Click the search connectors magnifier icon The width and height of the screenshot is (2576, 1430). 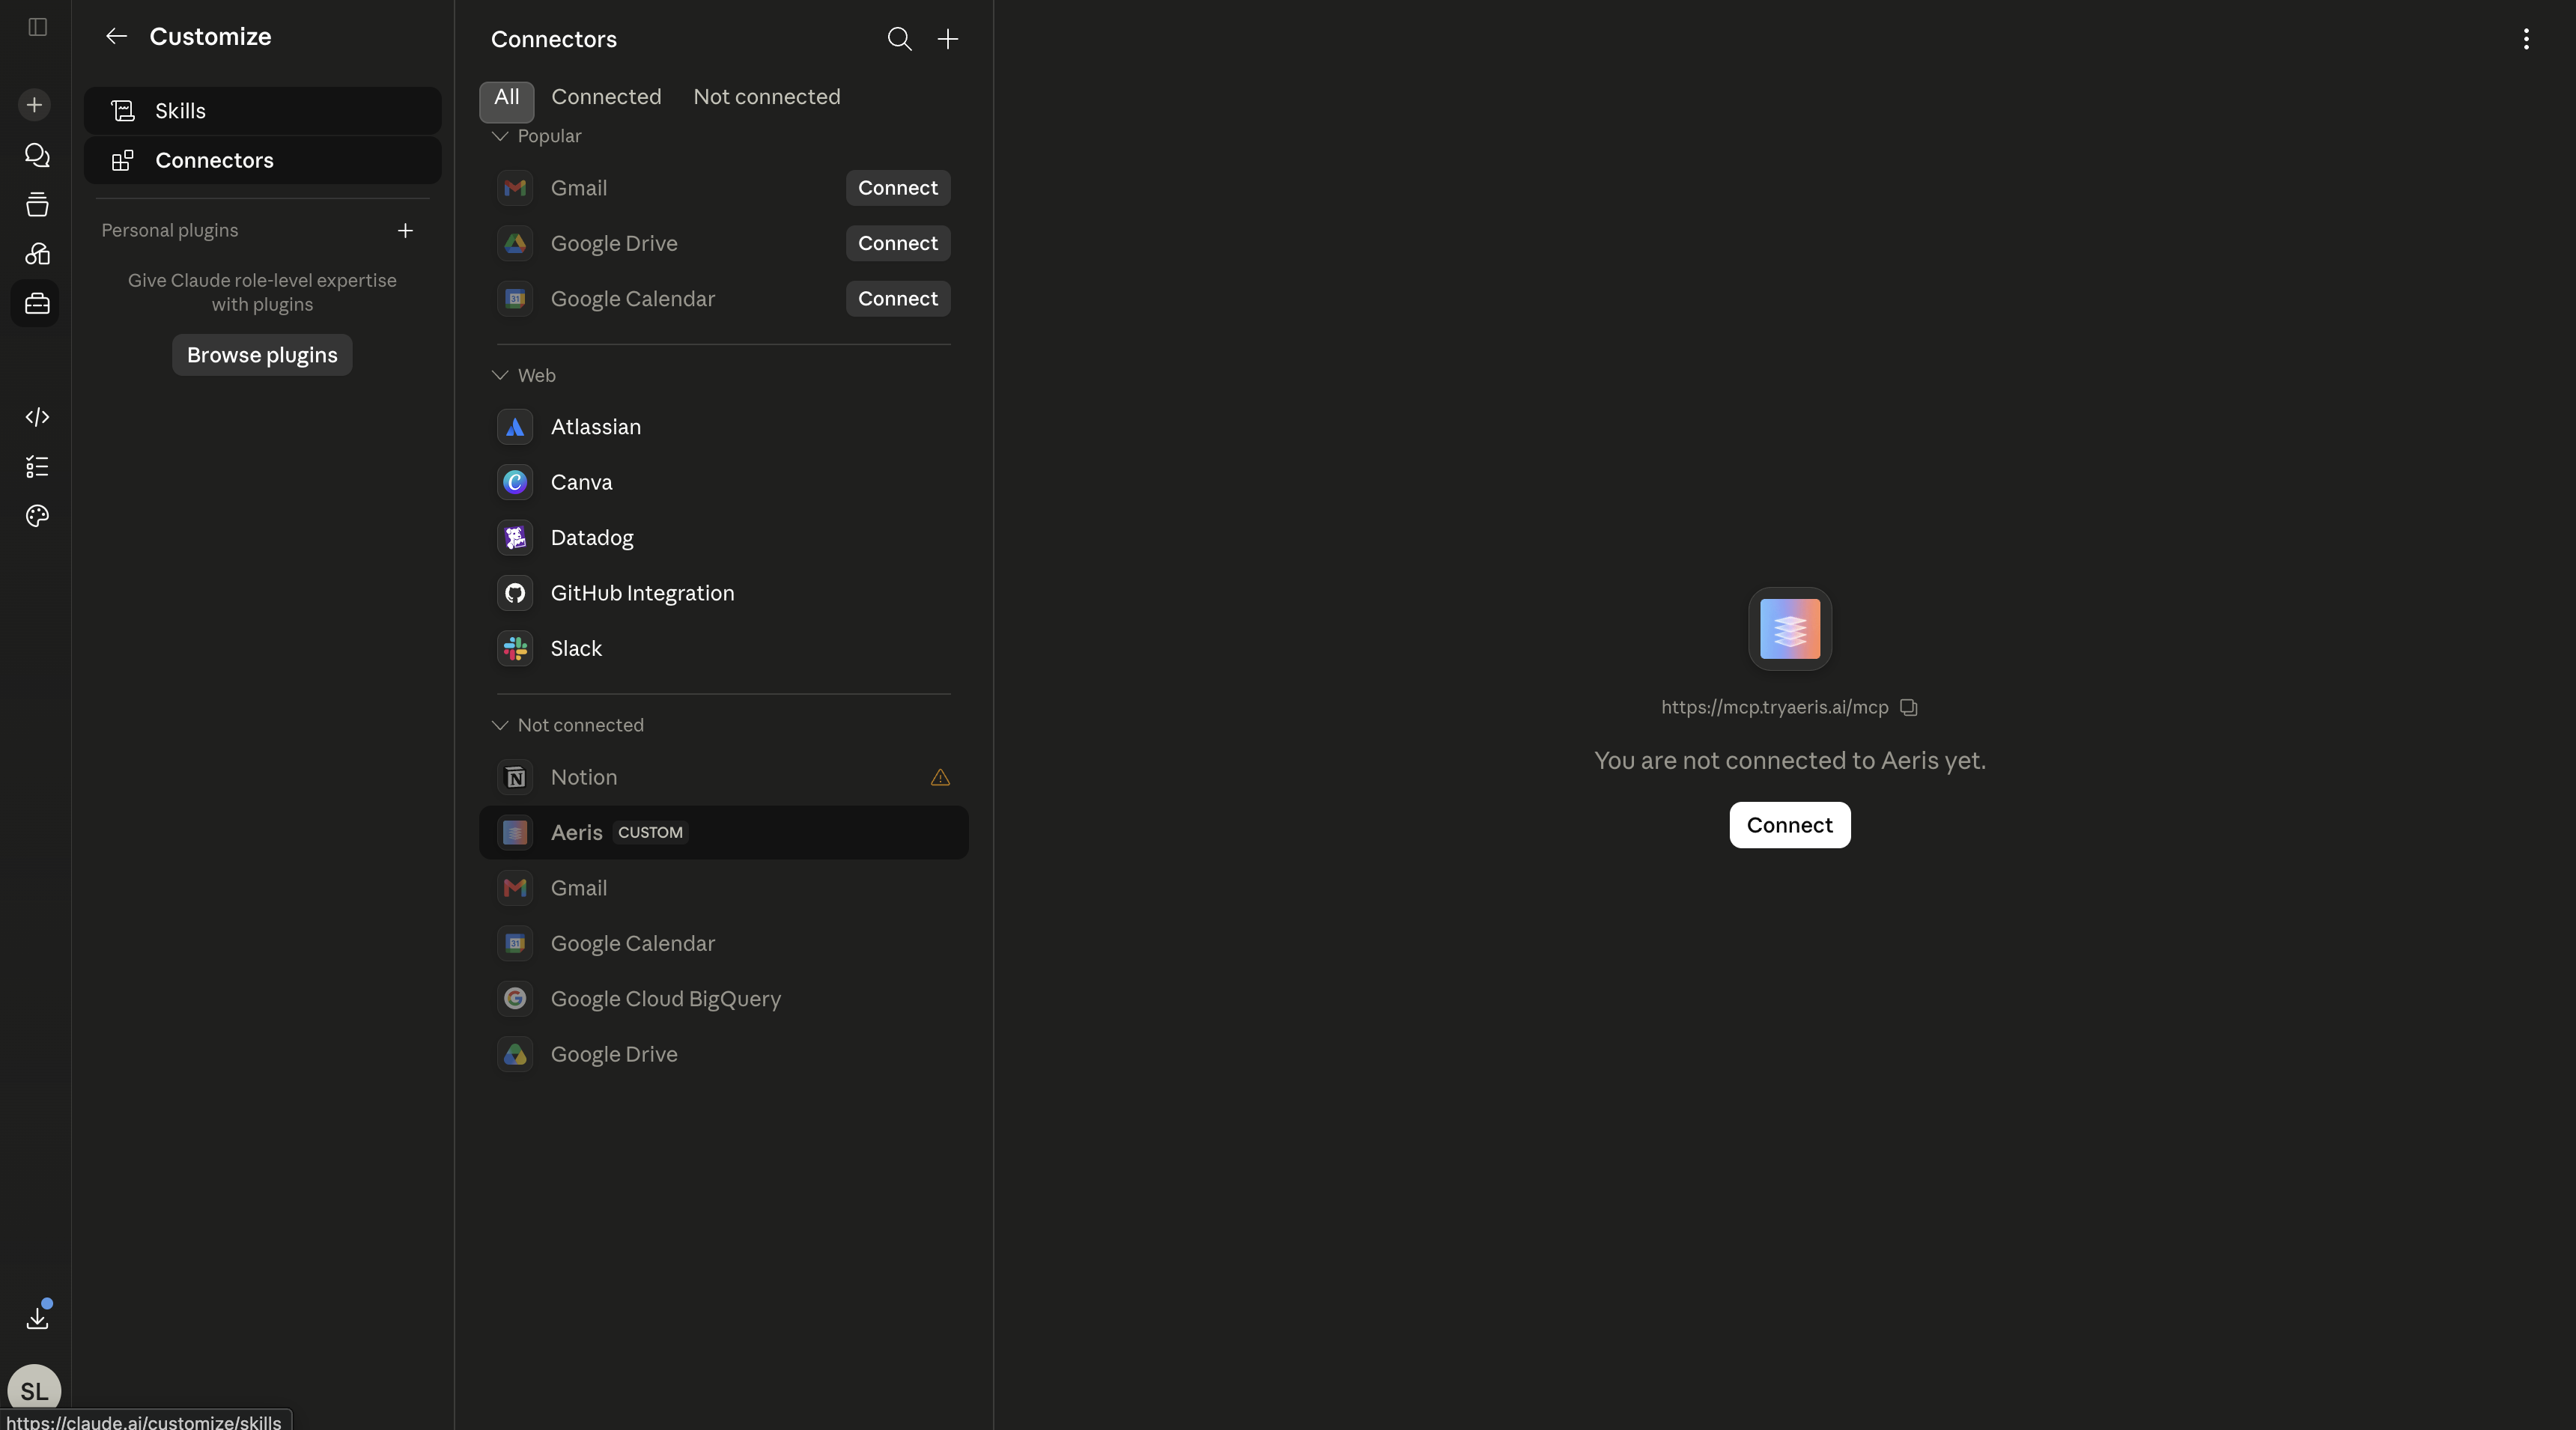point(899,39)
